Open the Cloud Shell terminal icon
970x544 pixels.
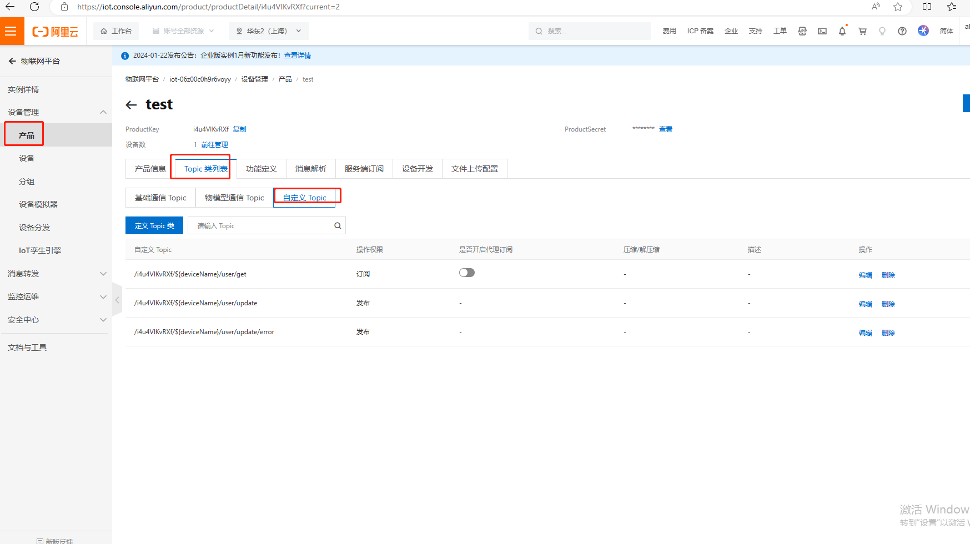click(x=822, y=31)
